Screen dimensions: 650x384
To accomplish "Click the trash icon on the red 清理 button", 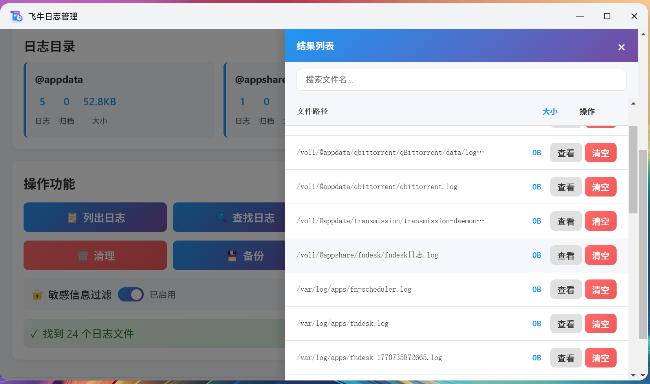I will click(x=83, y=255).
